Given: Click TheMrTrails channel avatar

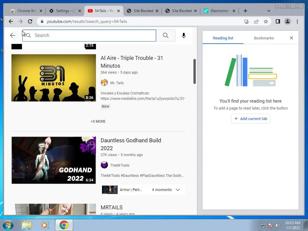Looking at the screenshot, I should click(x=104, y=165).
